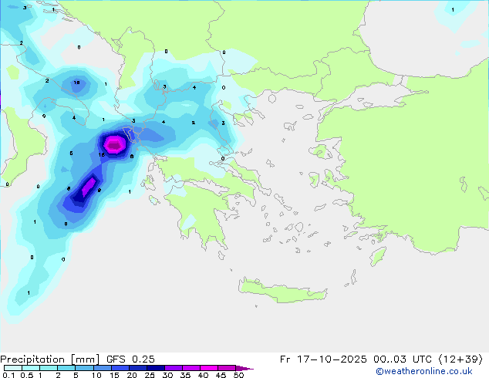Image resolution: width=489 pixels, height=378 pixels.
Task: Click the 'Precipitation [mm]' title text
Action: tap(49, 359)
